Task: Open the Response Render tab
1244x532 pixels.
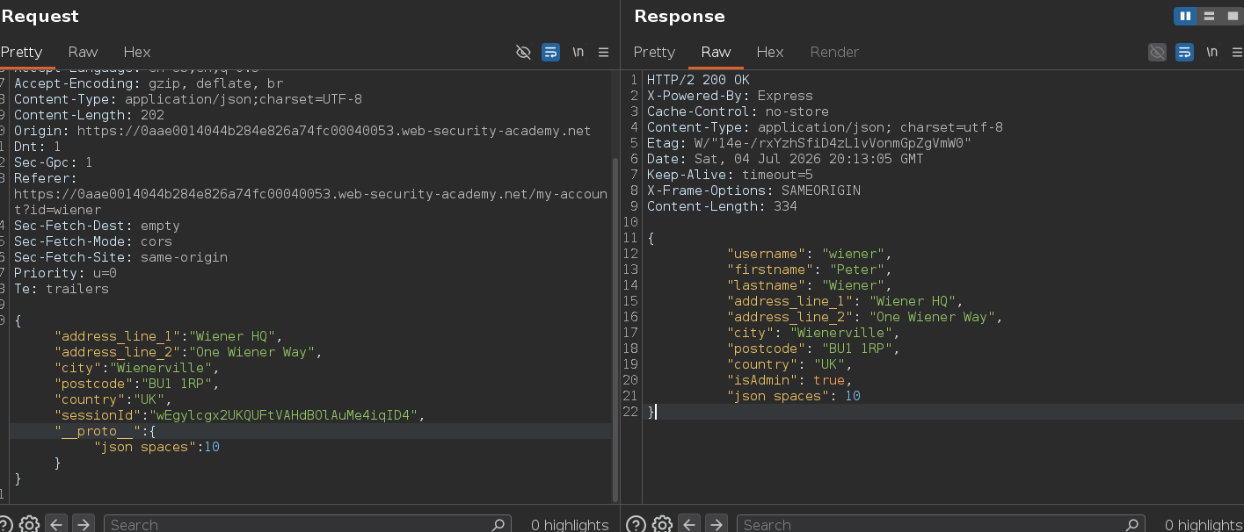Action: coord(834,52)
